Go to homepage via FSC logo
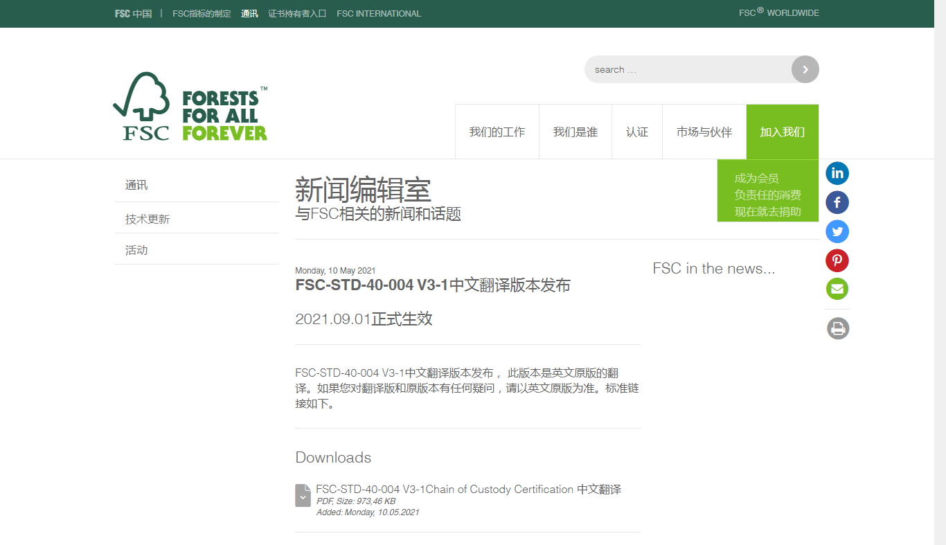 coord(190,107)
